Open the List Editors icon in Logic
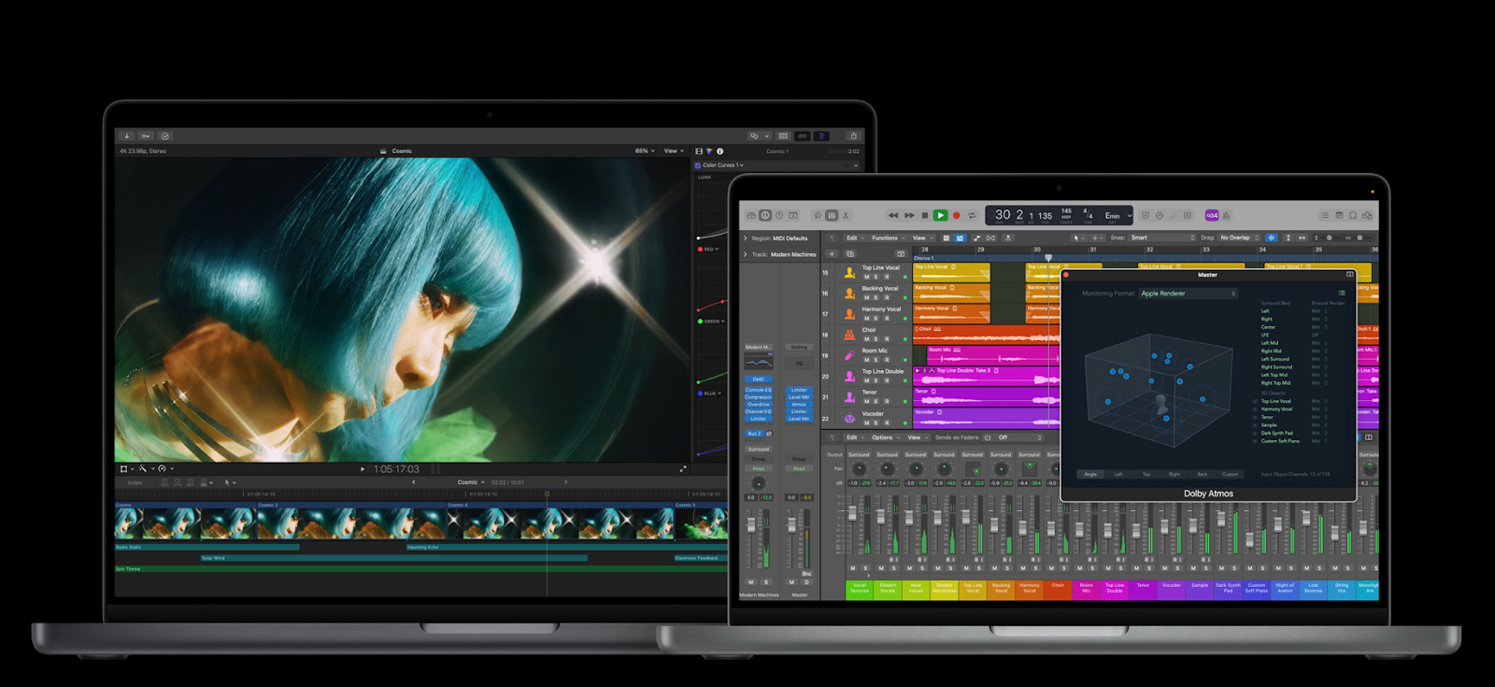This screenshot has height=687, width=1495. click(1325, 216)
